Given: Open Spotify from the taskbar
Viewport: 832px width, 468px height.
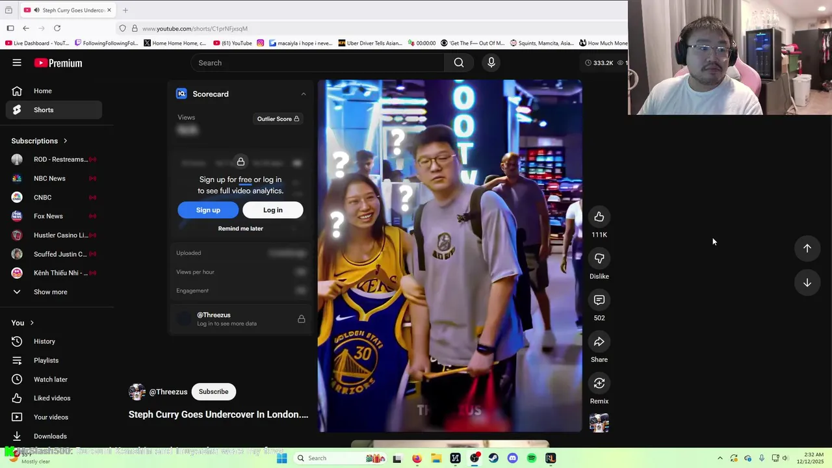Looking at the screenshot, I should pos(532,458).
